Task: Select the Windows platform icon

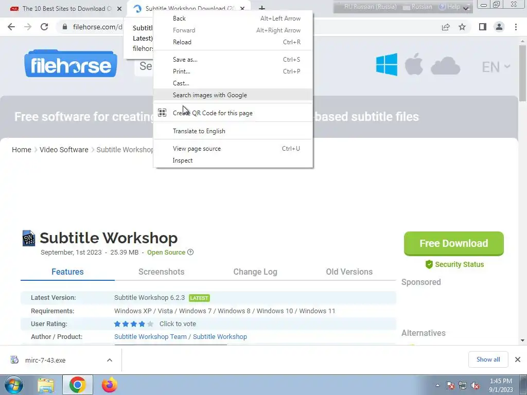Action: point(387,64)
